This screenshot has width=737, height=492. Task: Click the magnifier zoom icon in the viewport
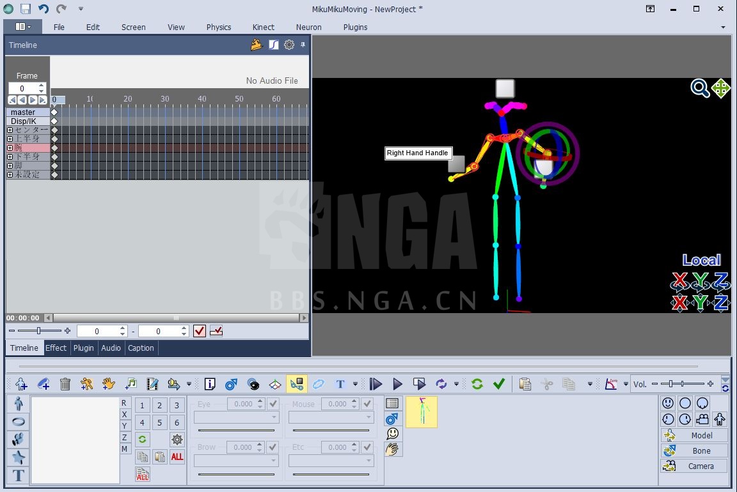pyautogui.click(x=700, y=89)
